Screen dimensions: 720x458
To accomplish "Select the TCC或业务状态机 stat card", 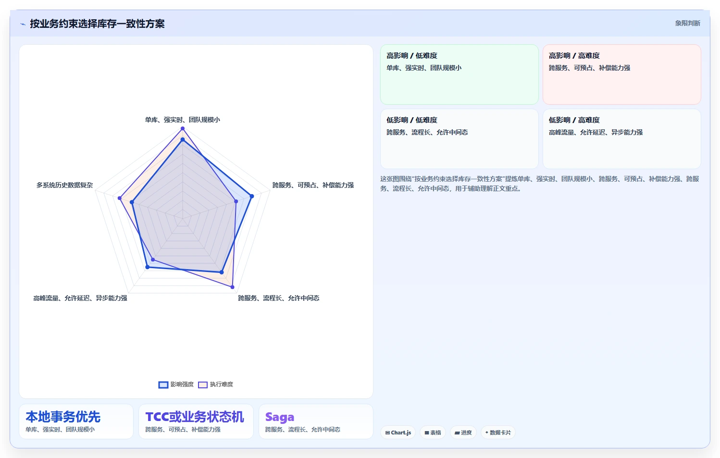I will click(x=196, y=421).
